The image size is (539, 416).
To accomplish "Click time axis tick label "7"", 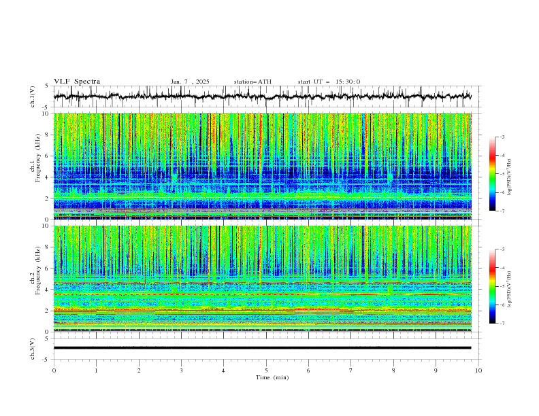I will pos(351,370).
